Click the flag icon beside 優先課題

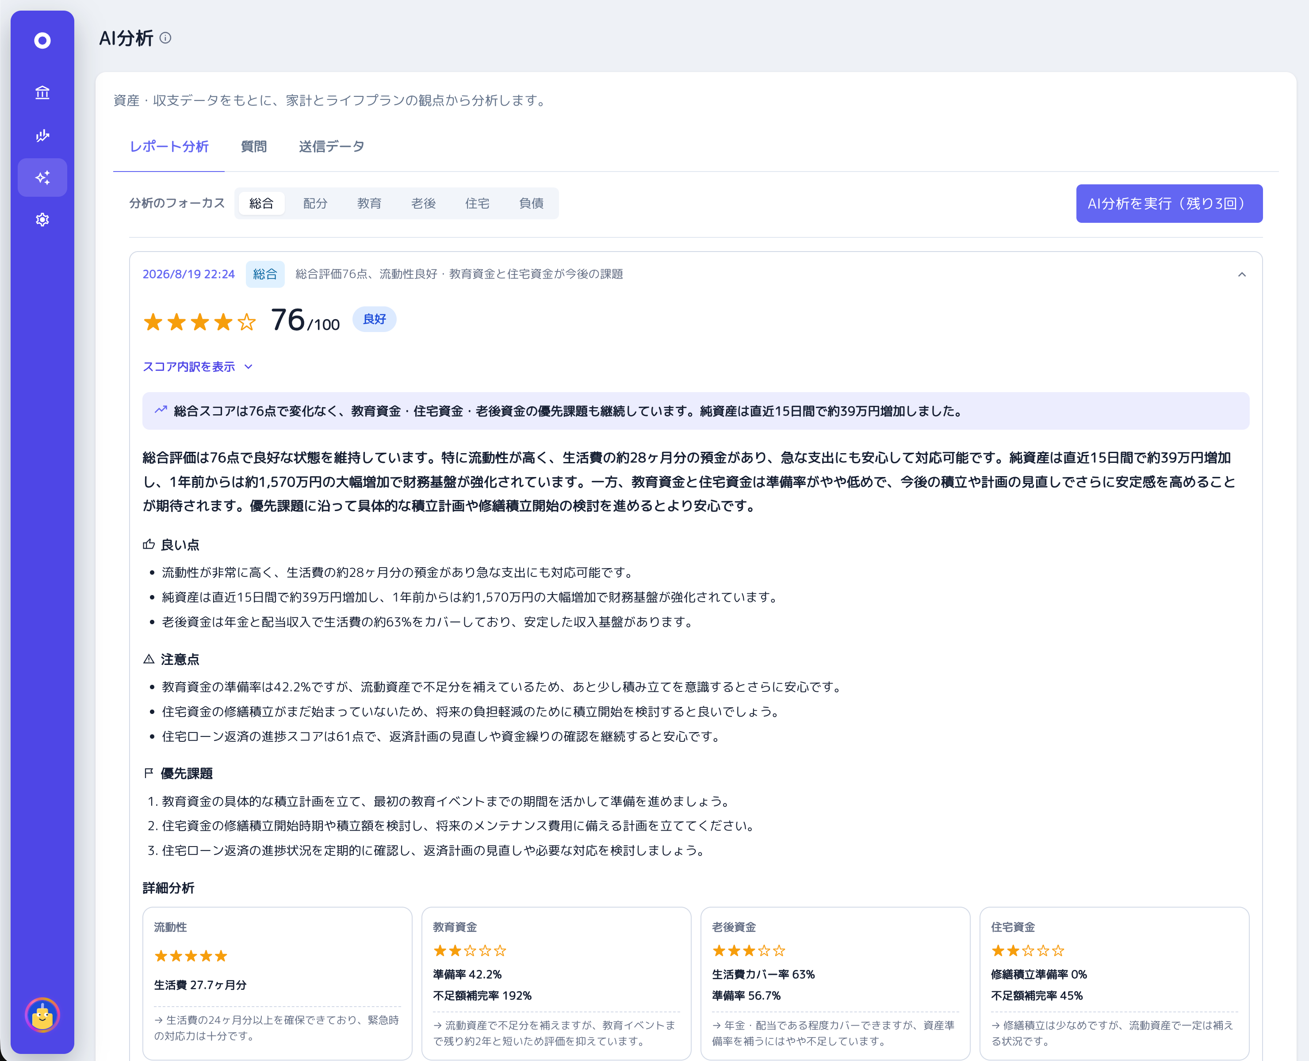(149, 773)
